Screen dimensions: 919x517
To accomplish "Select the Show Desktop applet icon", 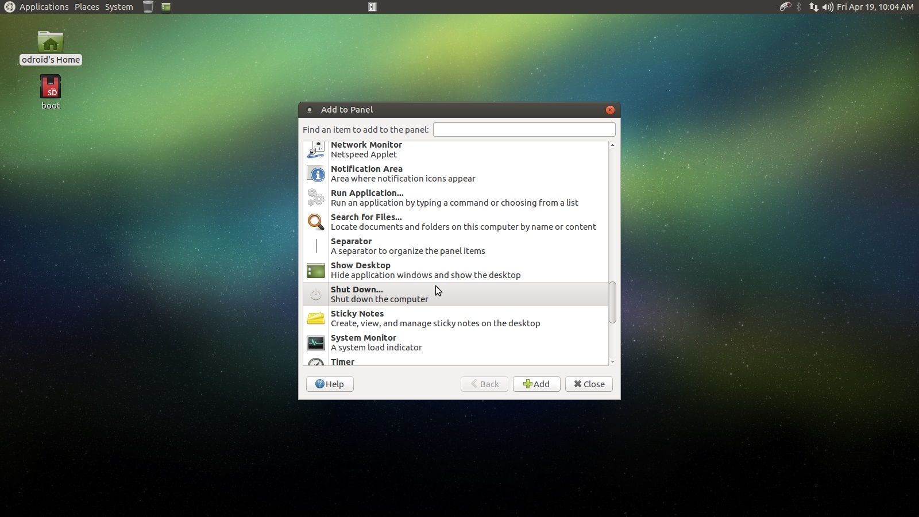I will (x=316, y=270).
